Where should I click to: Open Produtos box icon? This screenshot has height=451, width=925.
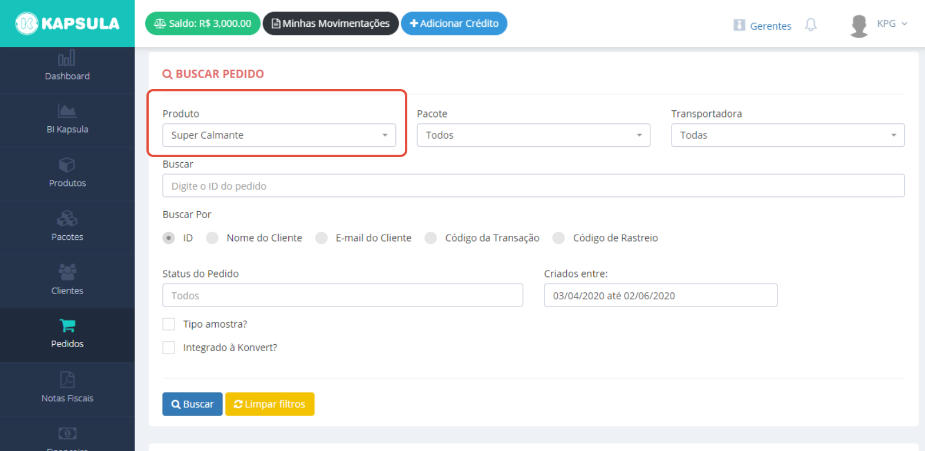pyautogui.click(x=67, y=164)
